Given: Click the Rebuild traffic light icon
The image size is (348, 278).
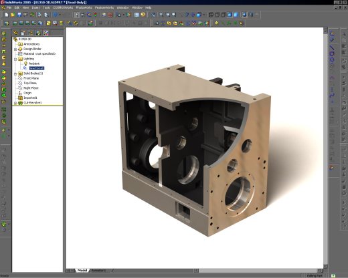Looking at the screenshot, I should 96,15.
